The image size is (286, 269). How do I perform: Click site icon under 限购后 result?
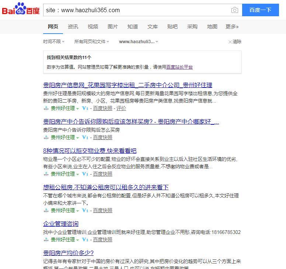(46, 138)
